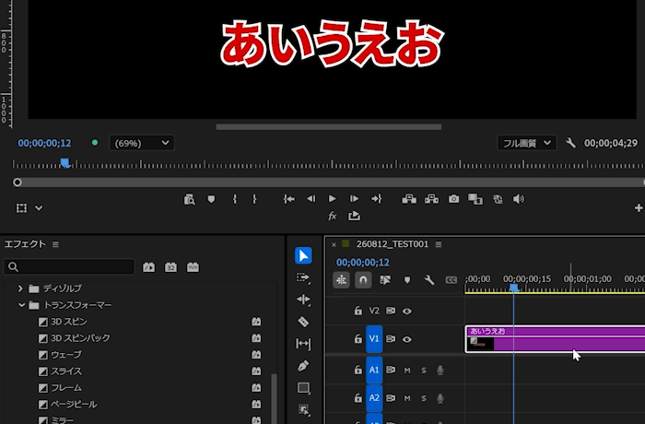Viewport: 645px width, 424px height.
Task: Collapse the トランスフォーマー folder
Action: 21,305
